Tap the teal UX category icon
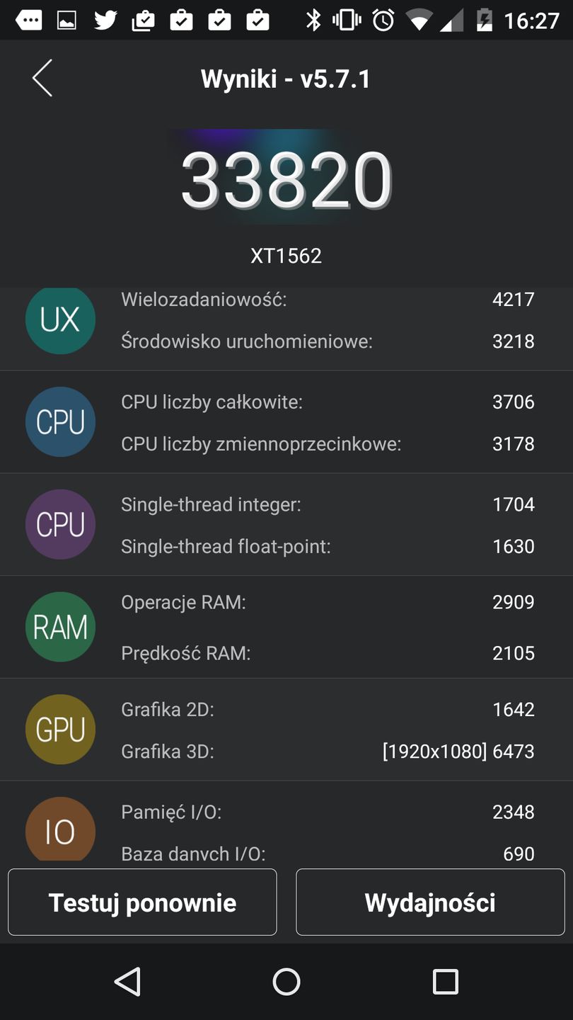This screenshot has width=573, height=1020. pos(60,320)
